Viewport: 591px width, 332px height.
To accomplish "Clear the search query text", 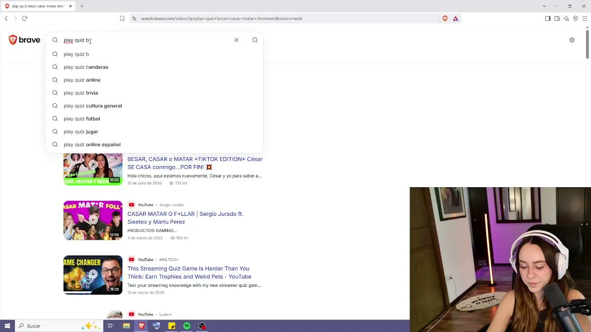I will tap(236, 40).
